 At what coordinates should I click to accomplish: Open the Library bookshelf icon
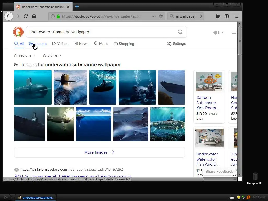(218, 16)
